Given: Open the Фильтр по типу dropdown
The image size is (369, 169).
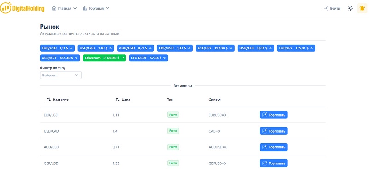Looking at the screenshot, I should tap(61, 75).
